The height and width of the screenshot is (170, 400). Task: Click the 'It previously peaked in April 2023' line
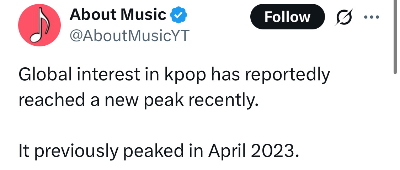coord(159,151)
